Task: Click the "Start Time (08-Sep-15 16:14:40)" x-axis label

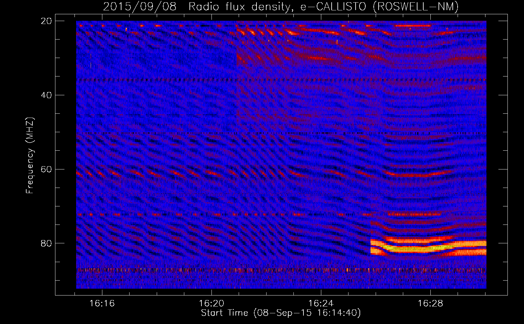Action: click(x=281, y=313)
